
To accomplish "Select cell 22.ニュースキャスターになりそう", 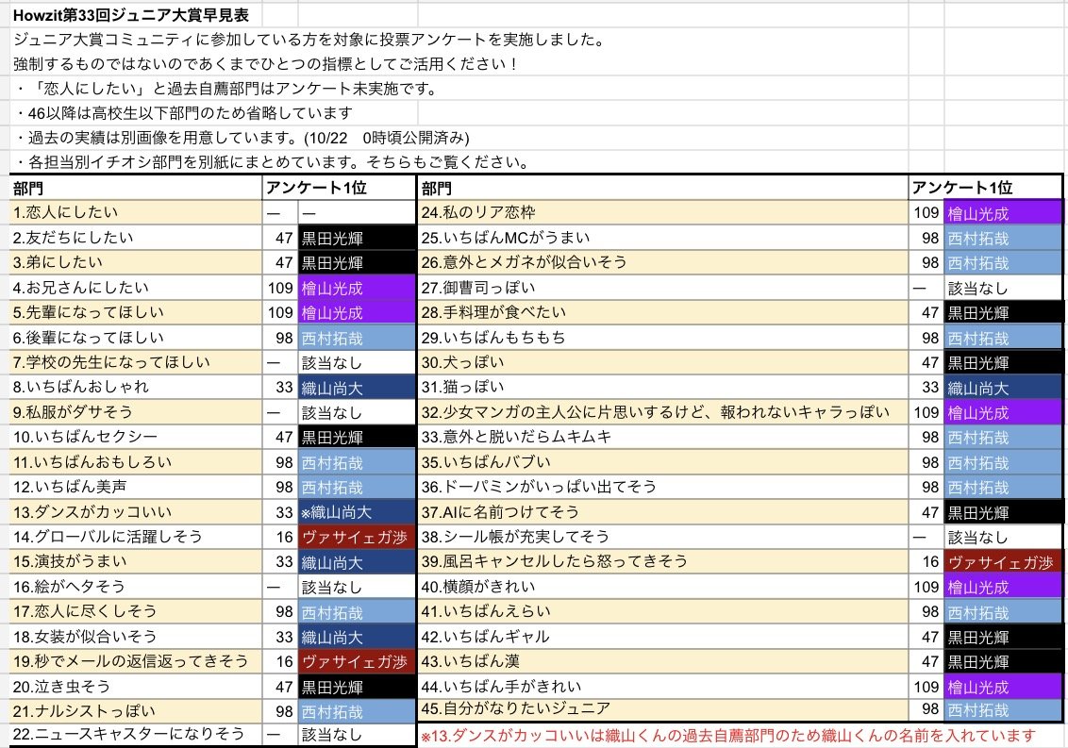I will [136, 735].
